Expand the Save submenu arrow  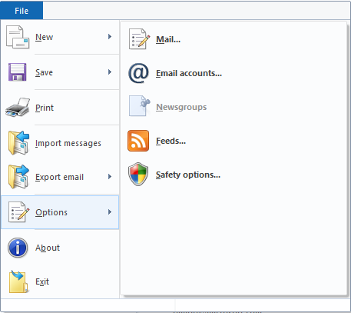pos(110,72)
